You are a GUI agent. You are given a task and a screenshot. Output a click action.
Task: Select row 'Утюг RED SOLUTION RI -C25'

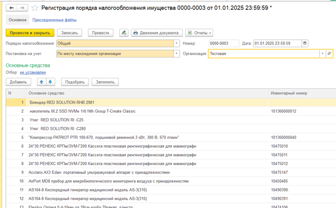[171, 120]
